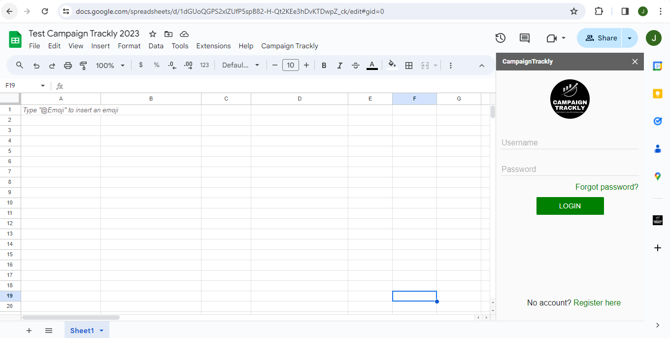Open the Sheet1 tab menu arrow
The height and width of the screenshot is (338, 670).
(x=101, y=331)
